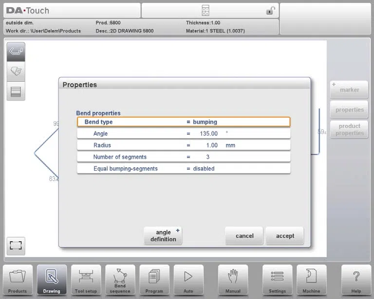Edit the Radius value 1.00
374x299 pixels.
pos(184,145)
